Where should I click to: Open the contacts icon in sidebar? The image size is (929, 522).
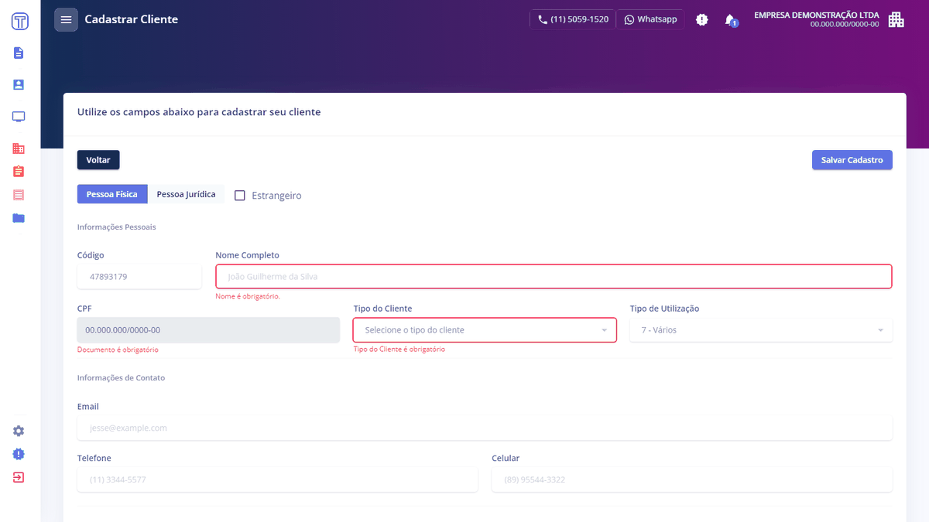click(19, 84)
